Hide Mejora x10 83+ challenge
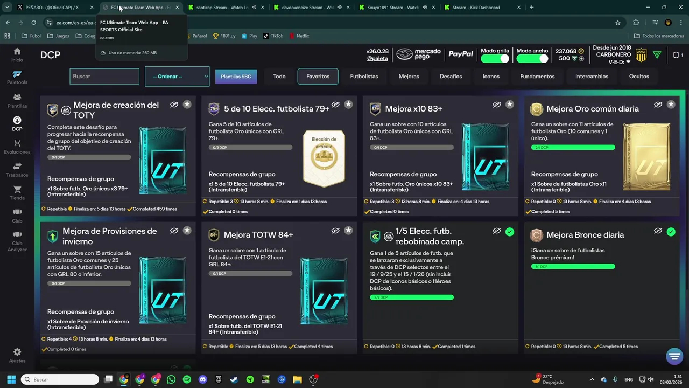Screen dimensions: 689x388 tap(497, 105)
